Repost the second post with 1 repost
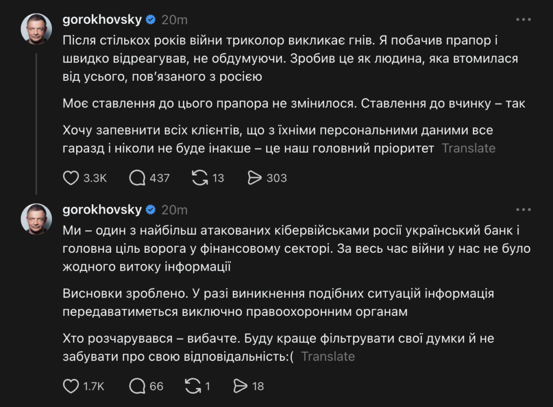 pyautogui.click(x=192, y=386)
